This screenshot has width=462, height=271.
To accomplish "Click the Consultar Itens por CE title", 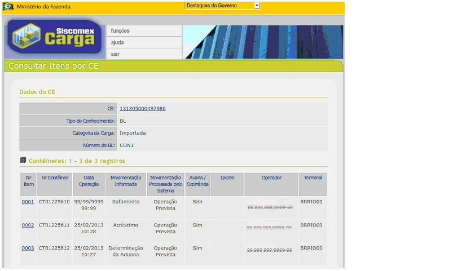I will pos(54,66).
